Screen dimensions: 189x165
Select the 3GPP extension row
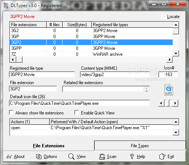[91, 48]
